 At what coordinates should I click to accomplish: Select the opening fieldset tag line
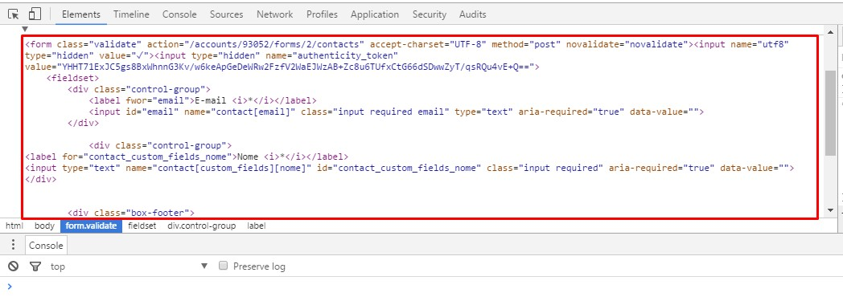tap(72, 78)
